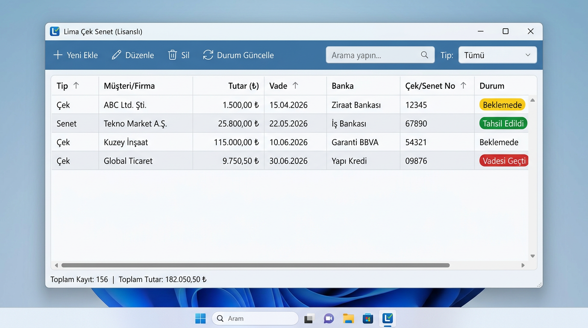Open the chat app on the taskbar
Screen dimensions: 588x328
coord(329,319)
